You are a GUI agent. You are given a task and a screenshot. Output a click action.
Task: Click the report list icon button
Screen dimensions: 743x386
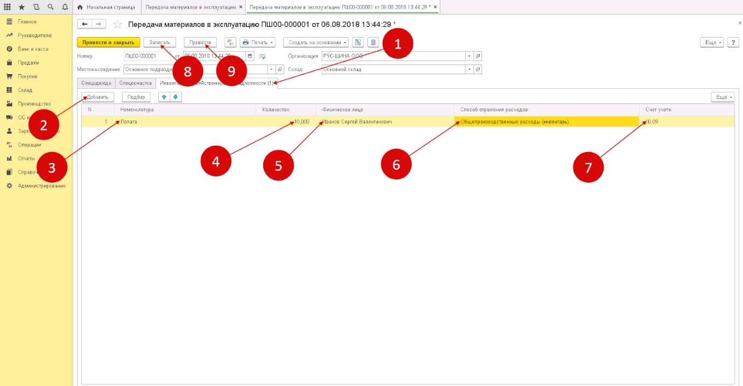click(373, 42)
